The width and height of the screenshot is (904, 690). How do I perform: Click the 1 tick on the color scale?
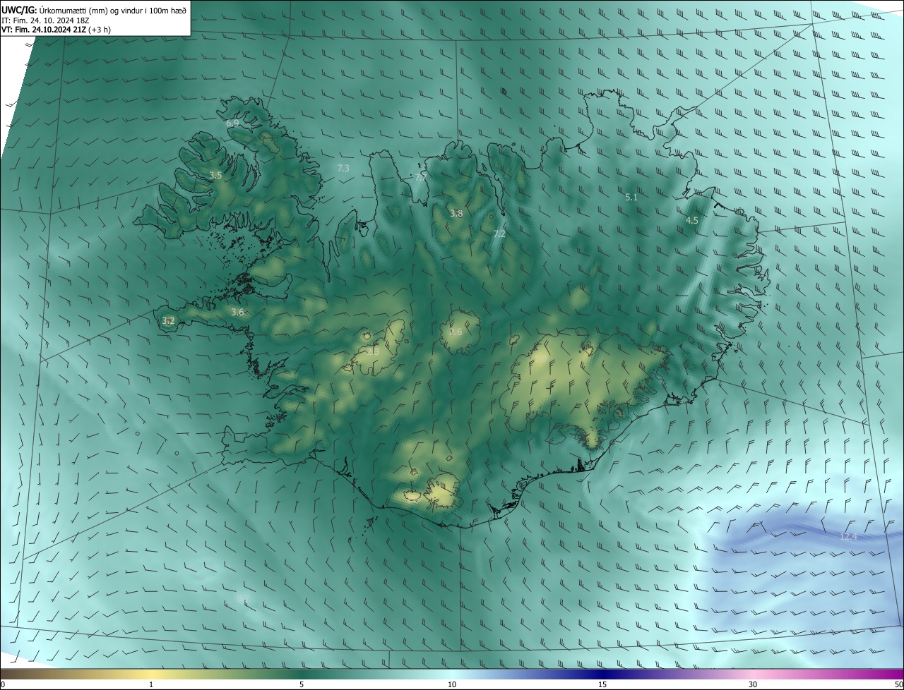tap(151, 684)
